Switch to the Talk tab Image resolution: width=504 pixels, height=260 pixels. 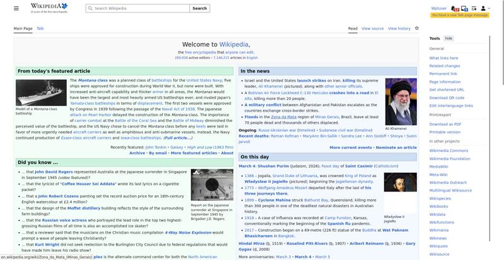[40, 28]
